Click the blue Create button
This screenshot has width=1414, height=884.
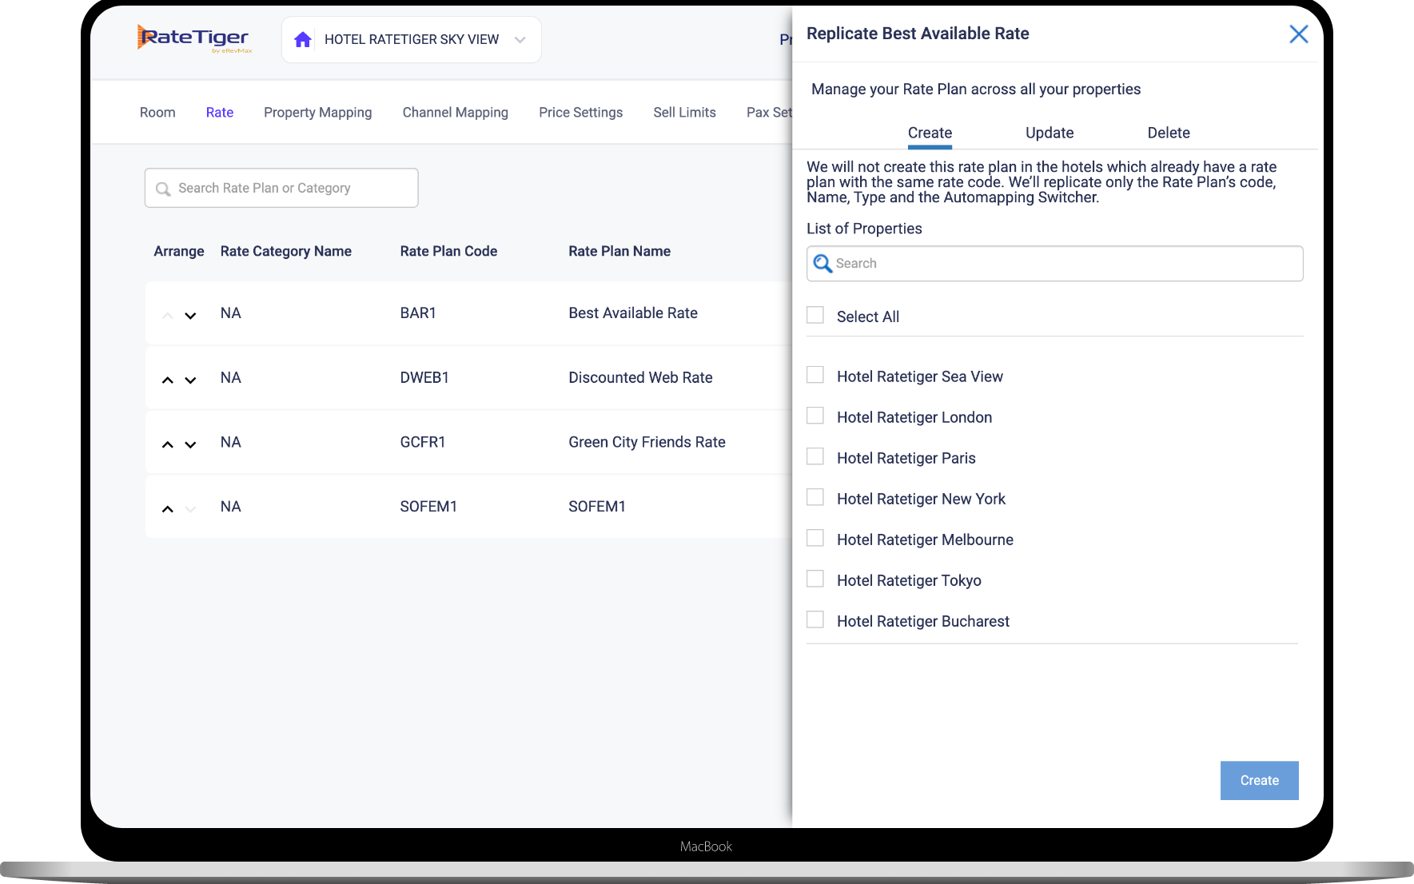[1260, 781]
